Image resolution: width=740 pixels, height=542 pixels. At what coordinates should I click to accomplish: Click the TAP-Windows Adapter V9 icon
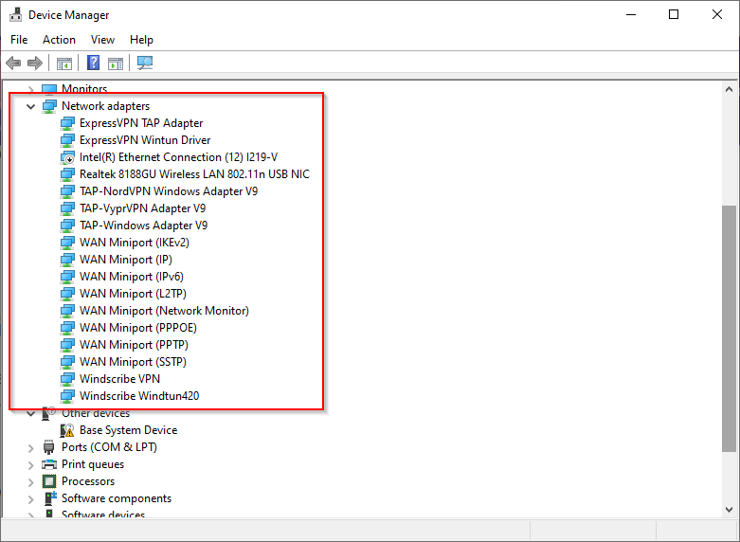[67, 226]
